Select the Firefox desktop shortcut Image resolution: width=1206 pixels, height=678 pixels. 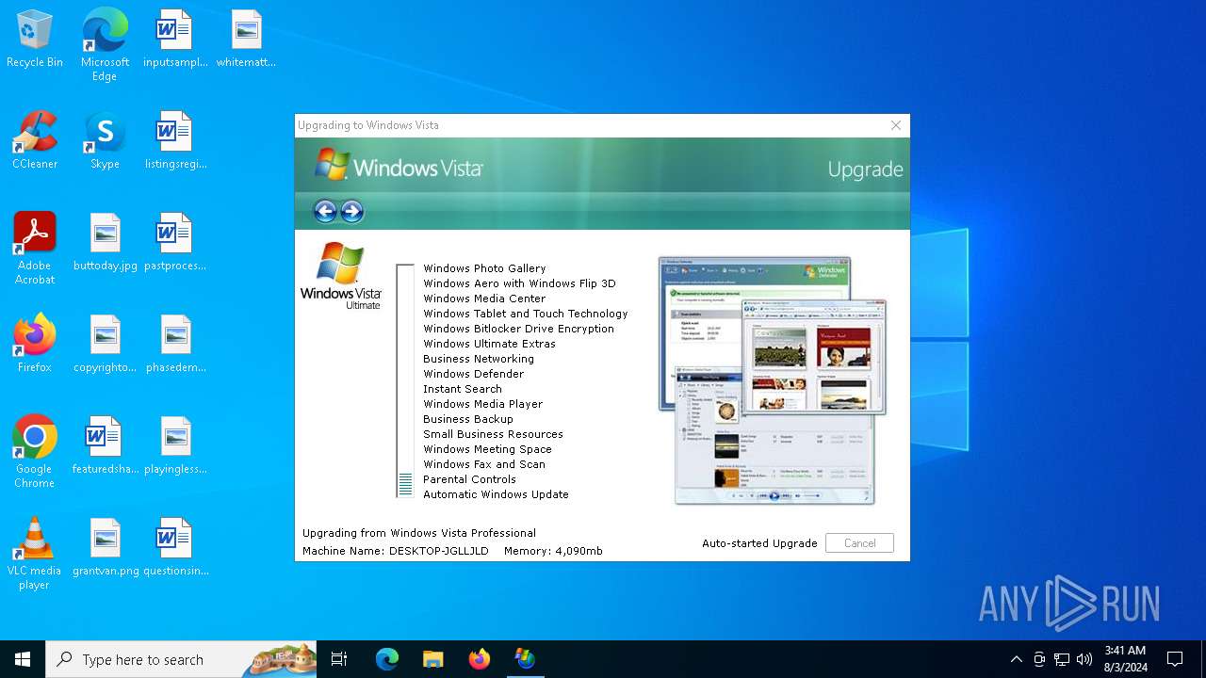[35, 345]
